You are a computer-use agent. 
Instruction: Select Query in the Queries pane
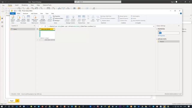pos(23,29)
